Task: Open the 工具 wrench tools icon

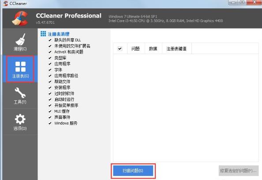Action: [x=20, y=92]
